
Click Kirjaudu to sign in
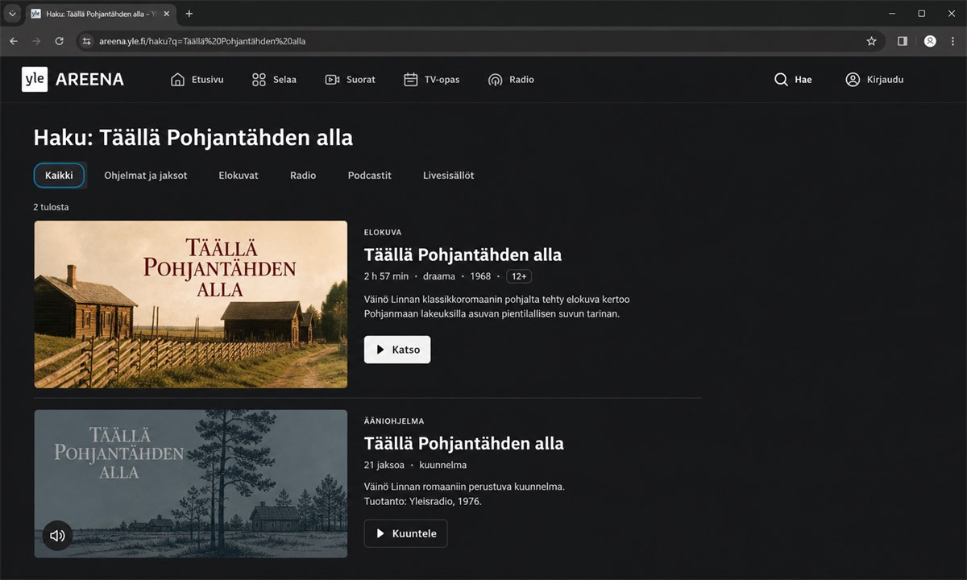point(874,80)
